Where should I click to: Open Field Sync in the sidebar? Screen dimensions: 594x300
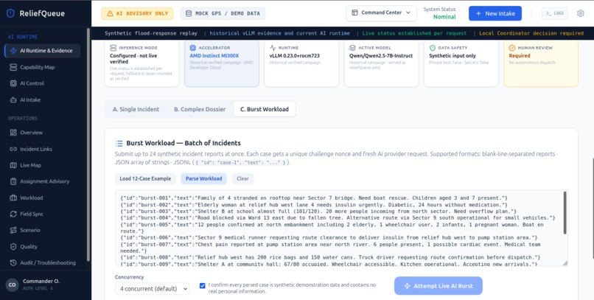point(43,214)
